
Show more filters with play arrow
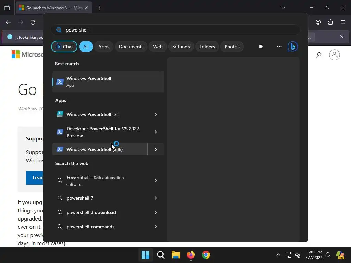coord(261,47)
